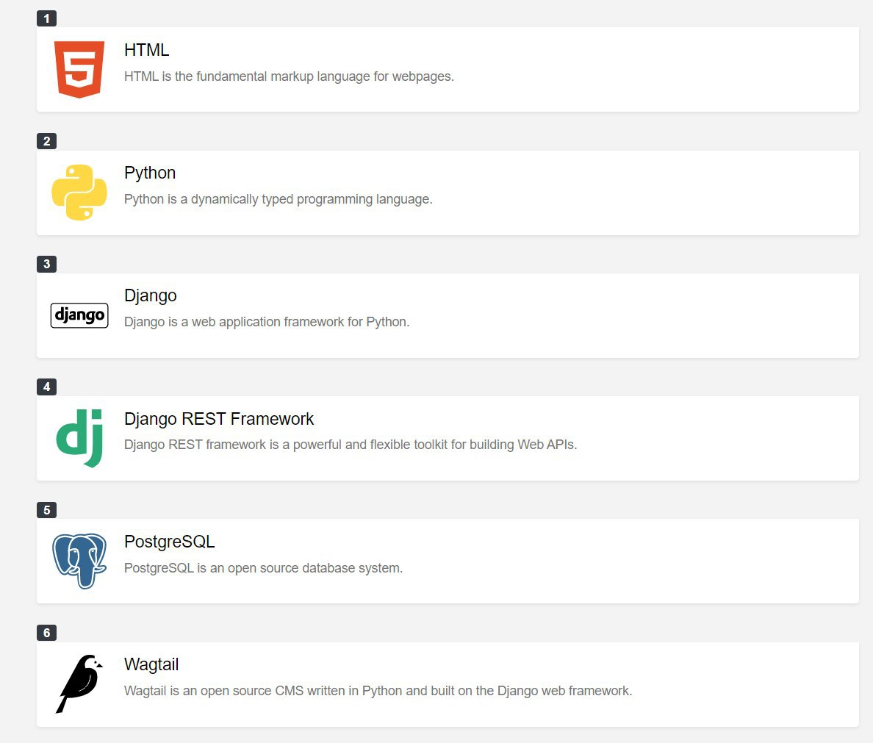873x743 pixels.
Task: Select the Django heading
Action: tap(151, 295)
